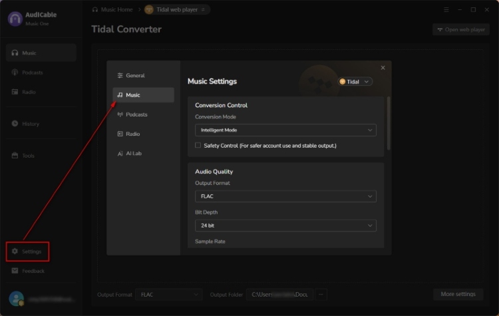
Task: Go to Music Home breadcrumb
Action: tap(112, 9)
